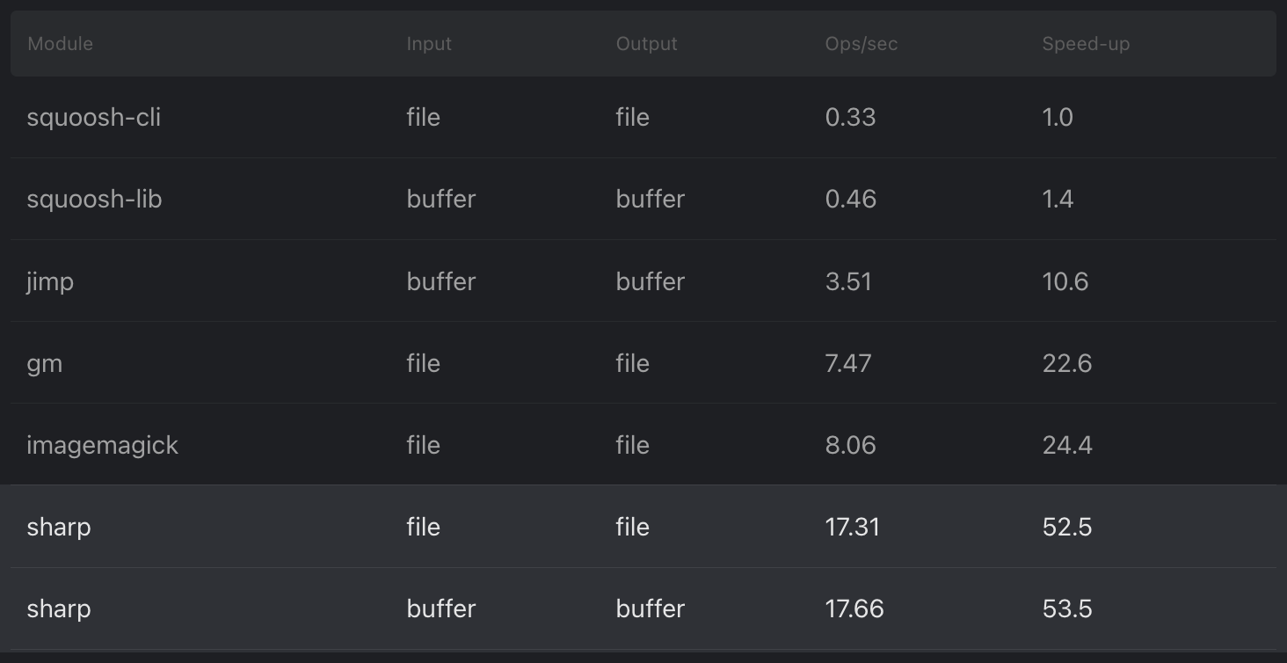
Task: Select the squoosh-cli module name
Action: (94, 118)
